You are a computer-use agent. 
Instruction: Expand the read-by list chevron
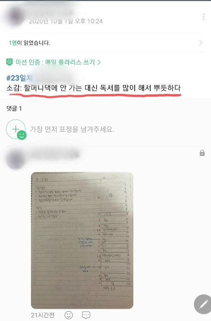(x=201, y=43)
